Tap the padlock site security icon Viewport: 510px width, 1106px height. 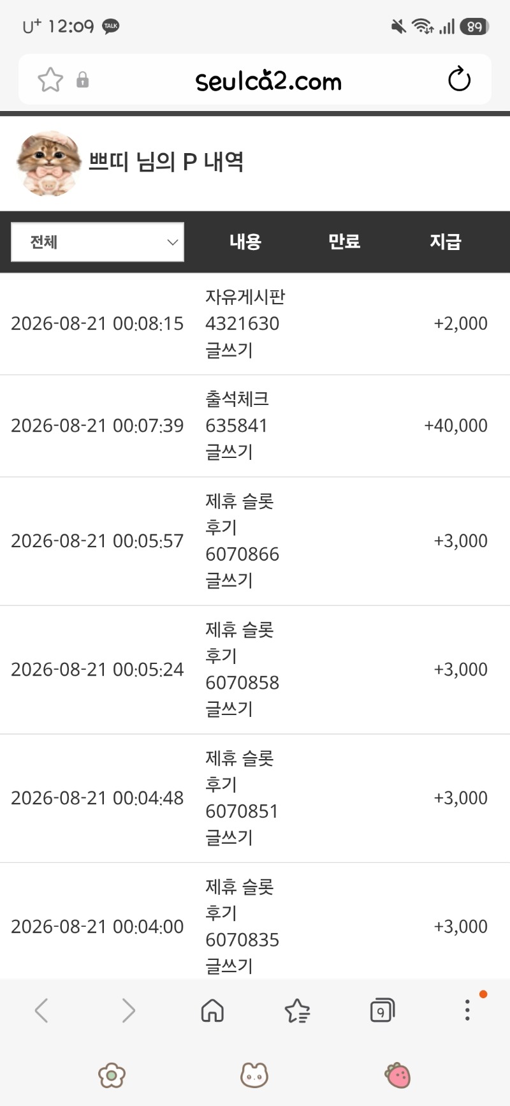click(x=83, y=80)
